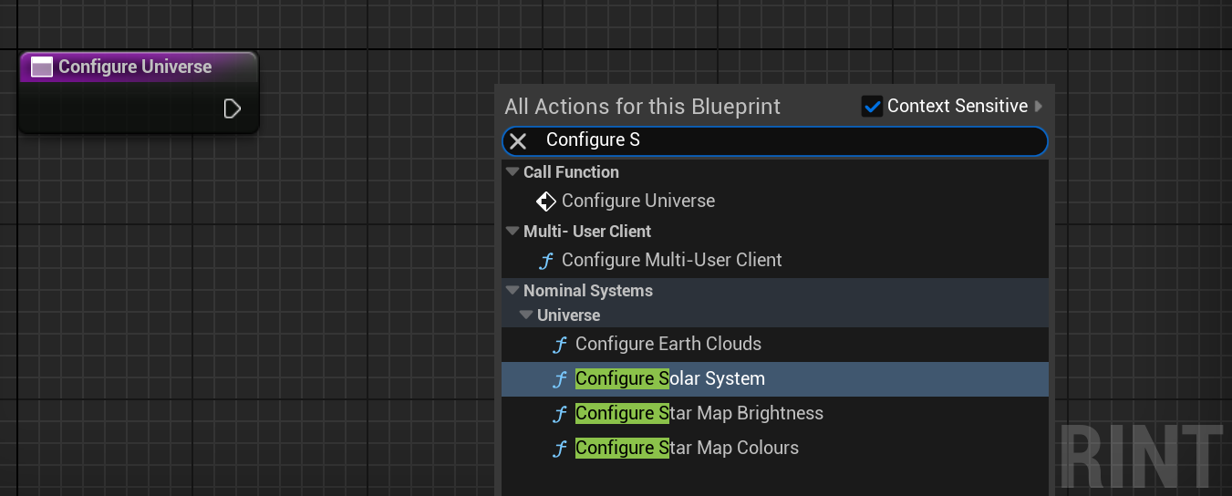Click the diamond icon beside Configure Universe in list
The height and width of the screenshot is (496, 1232).
click(546, 201)
